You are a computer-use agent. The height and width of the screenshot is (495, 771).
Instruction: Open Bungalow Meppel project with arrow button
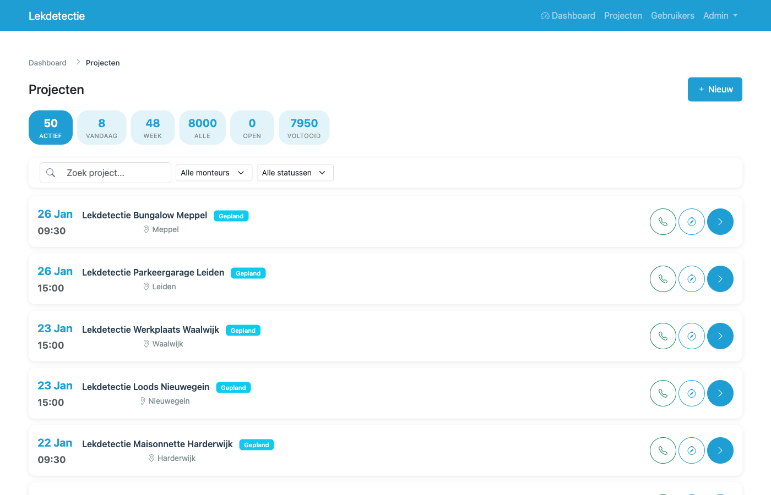(x=720, y=222)
